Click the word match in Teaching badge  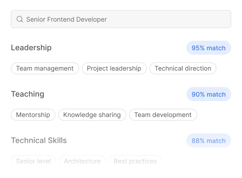[x=216, y=94]
